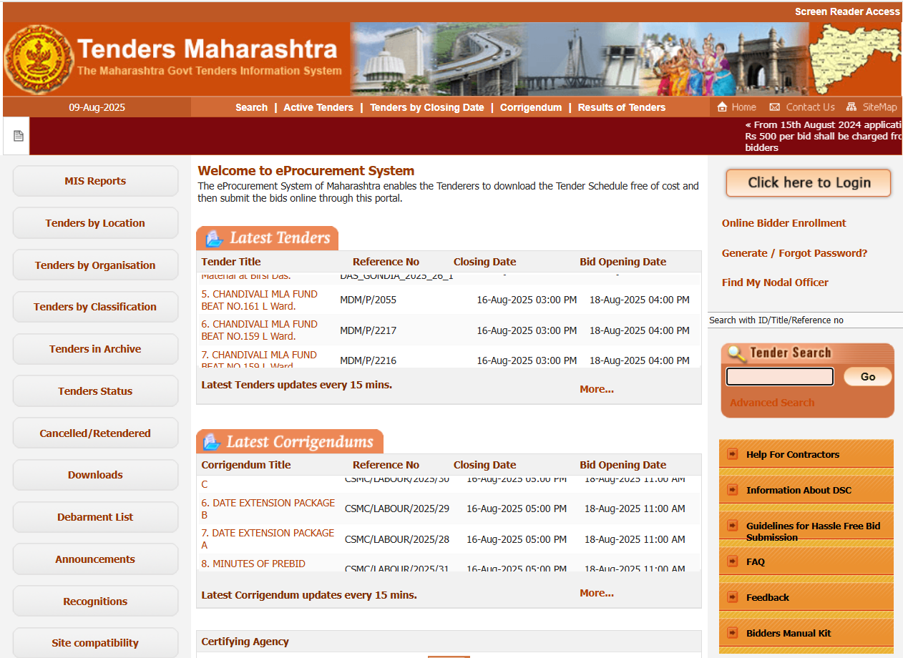Open Information About DSC link
Viewport: 903px width, 658px height.
[x=799, y=490]
